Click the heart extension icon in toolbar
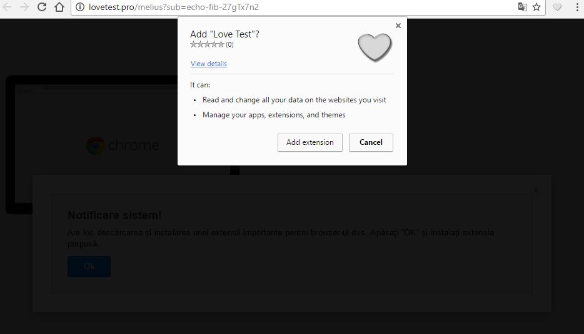 point(557,7)
